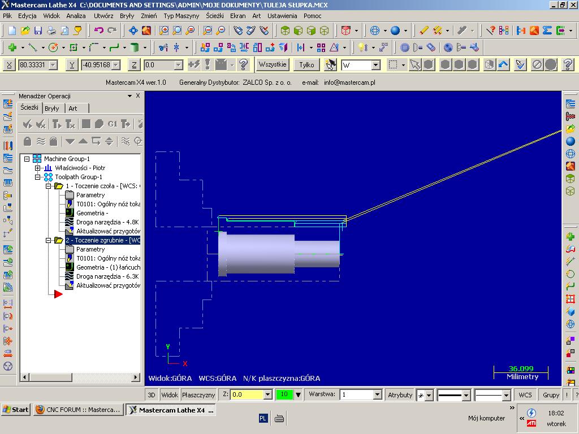Image resolution: width=579 pixels, height=434 pixels.
Task: Click the Zoom window magnifier icon
Action: pos(163,31)
